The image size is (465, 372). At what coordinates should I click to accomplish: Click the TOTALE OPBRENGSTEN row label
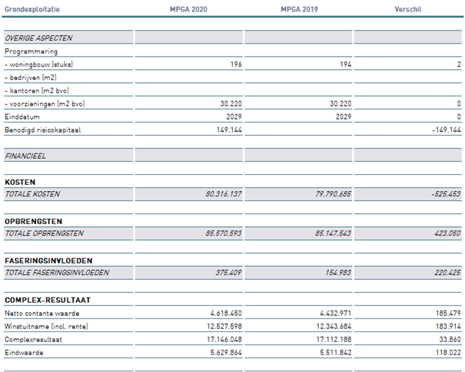(44, 233)
